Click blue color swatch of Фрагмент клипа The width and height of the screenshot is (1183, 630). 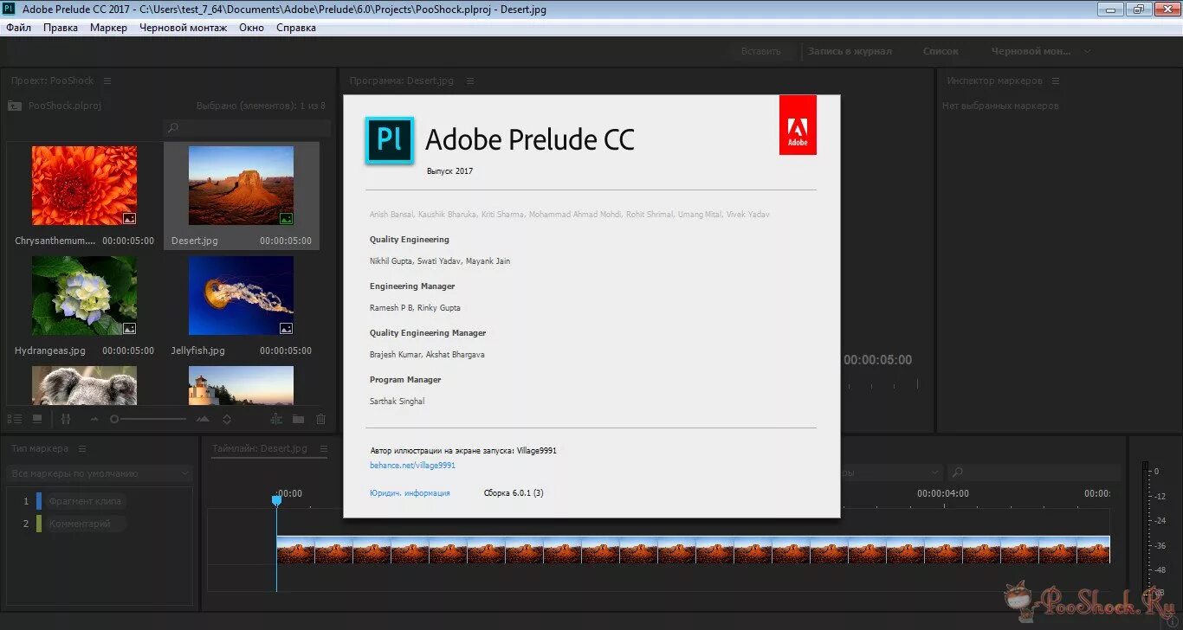tap(39, 501)
